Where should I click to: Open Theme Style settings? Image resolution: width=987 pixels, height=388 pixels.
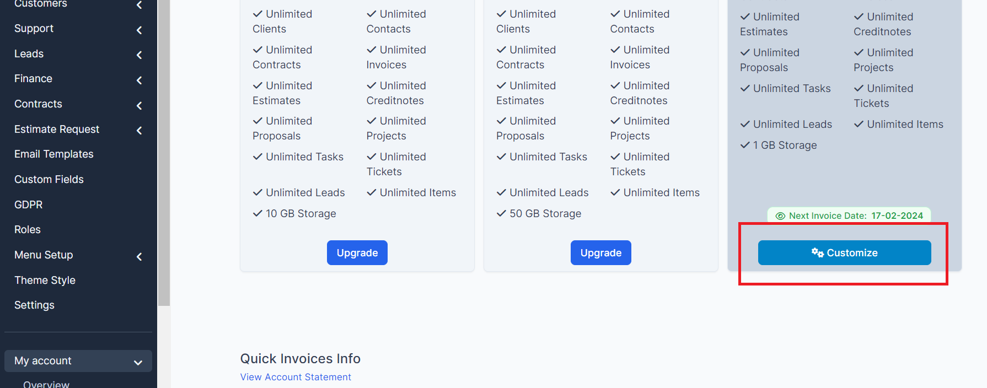(x=45, y=281)
